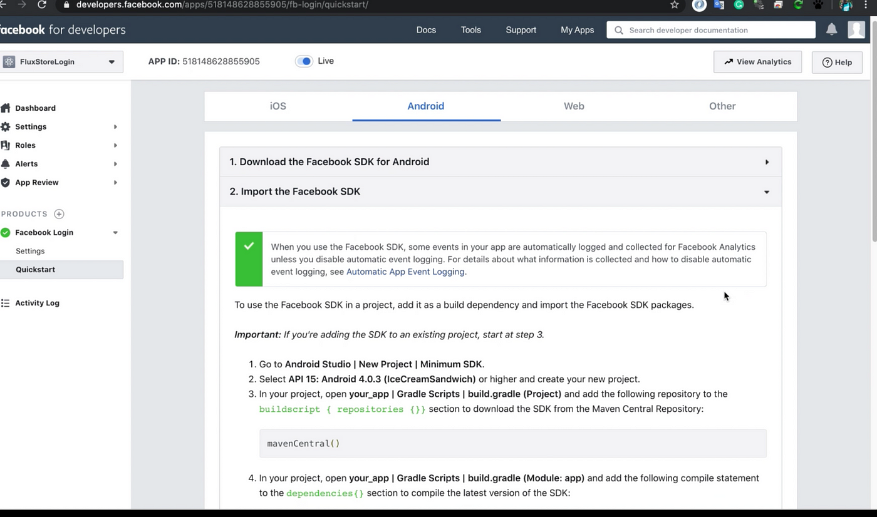
Task: Collapse the Facebook Login product arrow
Action: pos(115,233)
